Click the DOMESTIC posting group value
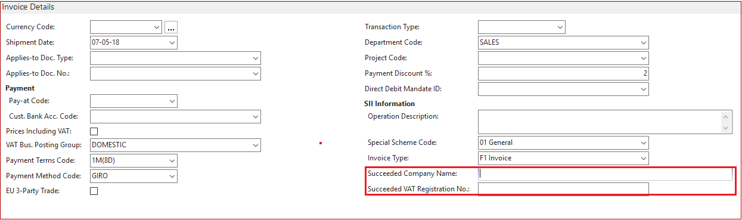742x220 pixels. pyautogui.click(x=109, y=145)
